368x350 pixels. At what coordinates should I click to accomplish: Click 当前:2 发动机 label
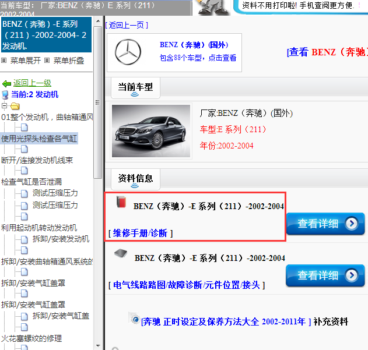[34, 94]
